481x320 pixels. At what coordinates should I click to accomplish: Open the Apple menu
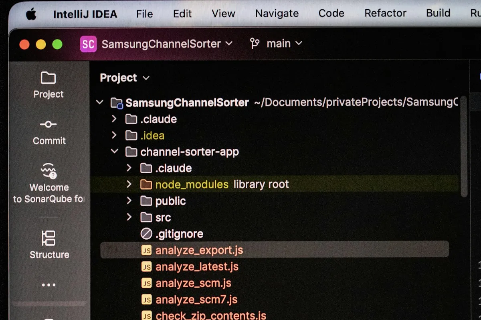pyautogui.click(x=31, y=14)
